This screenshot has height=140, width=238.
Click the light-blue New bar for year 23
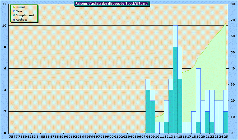(x=217, y=117)
